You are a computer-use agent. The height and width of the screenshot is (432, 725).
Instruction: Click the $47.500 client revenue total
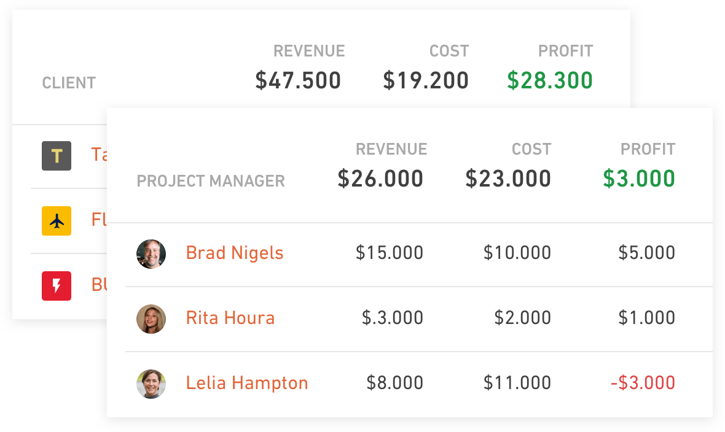point(298,80)
